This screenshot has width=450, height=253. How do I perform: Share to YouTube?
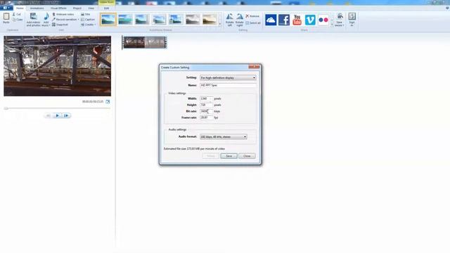tap(297, 20)
